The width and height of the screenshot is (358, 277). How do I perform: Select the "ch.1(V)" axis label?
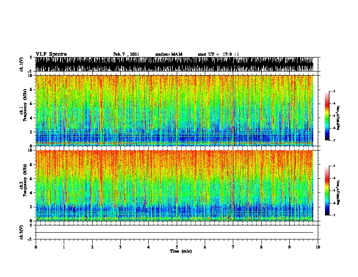pos(22,64)
